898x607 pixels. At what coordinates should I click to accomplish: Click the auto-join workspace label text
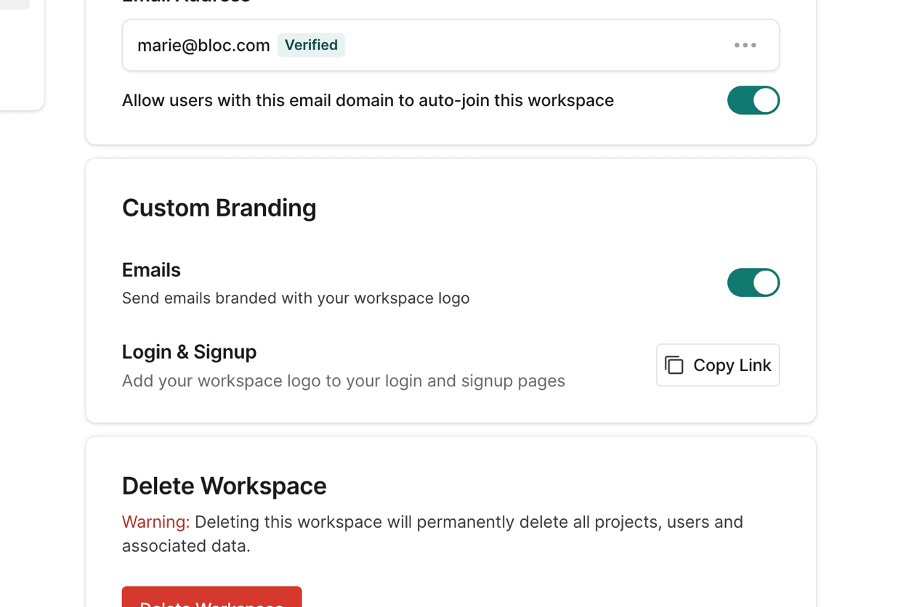368,100
